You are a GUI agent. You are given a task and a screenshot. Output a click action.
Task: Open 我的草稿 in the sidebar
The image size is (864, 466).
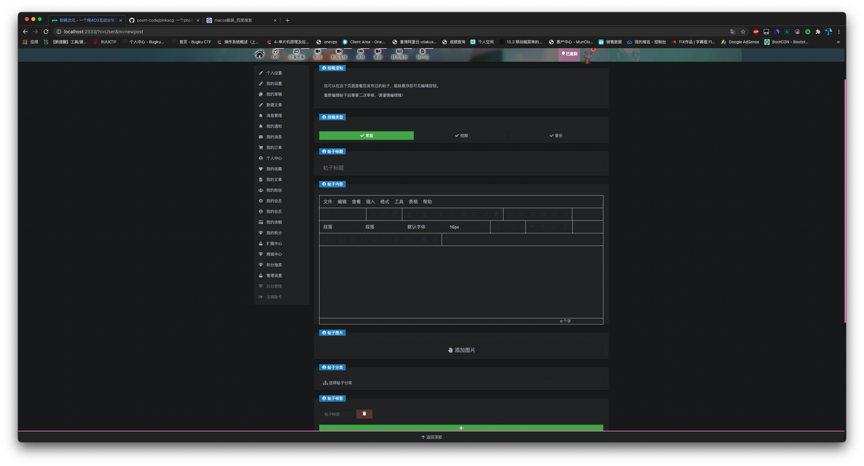[x=274, y=94]
